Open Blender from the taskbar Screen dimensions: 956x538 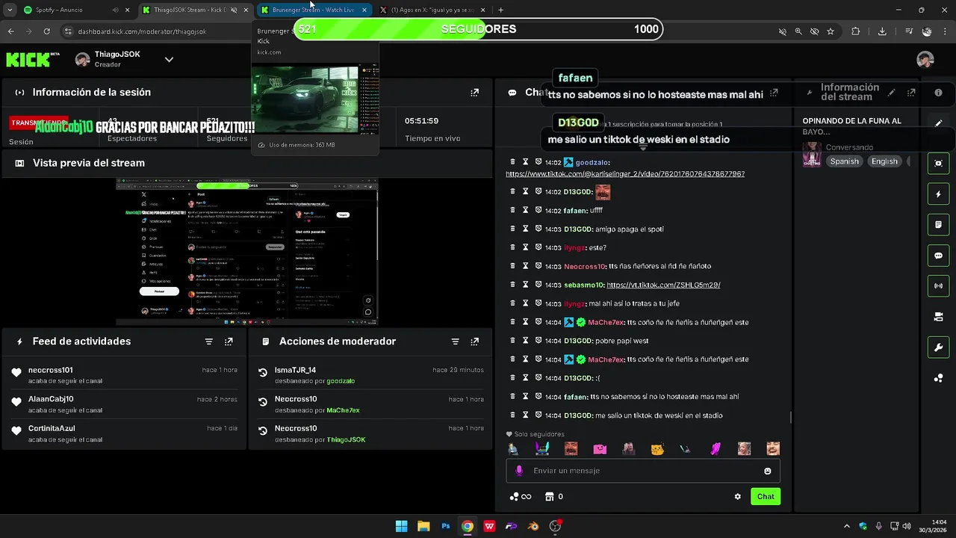click(533, 526)
